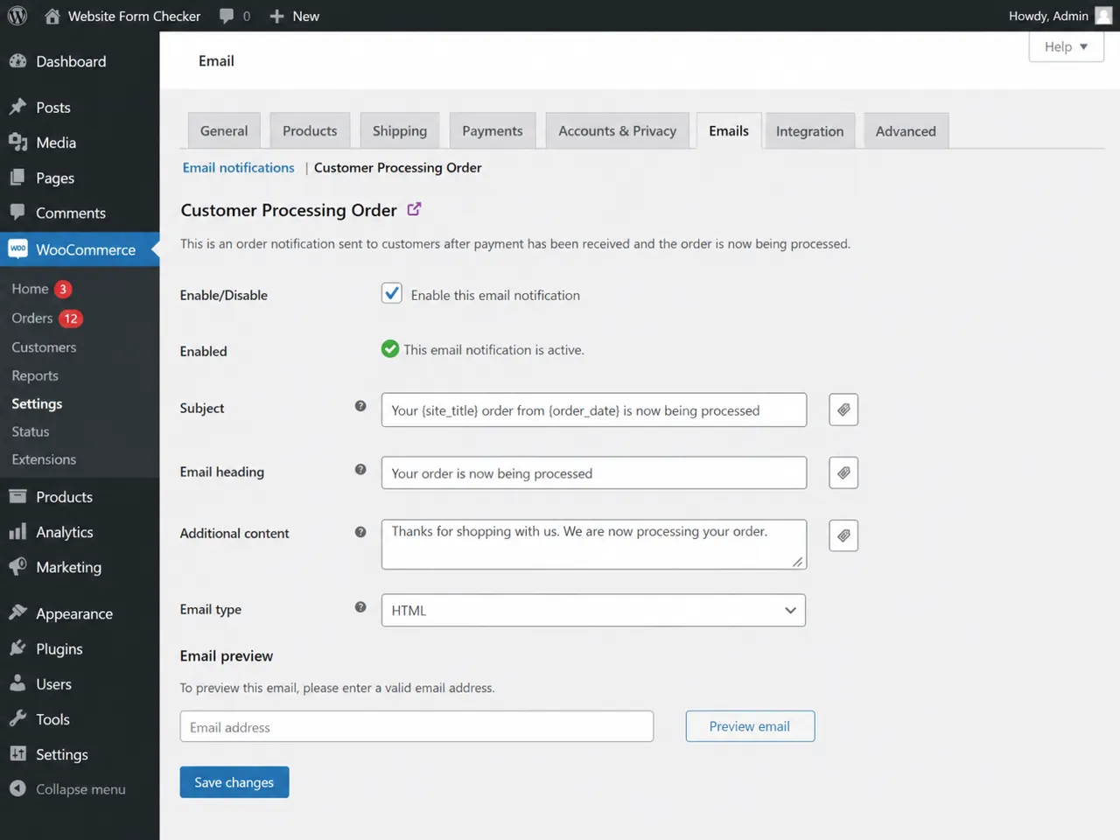
Task: Open placeholder tag picker for Email heading
Action: [x=843, y=472]
